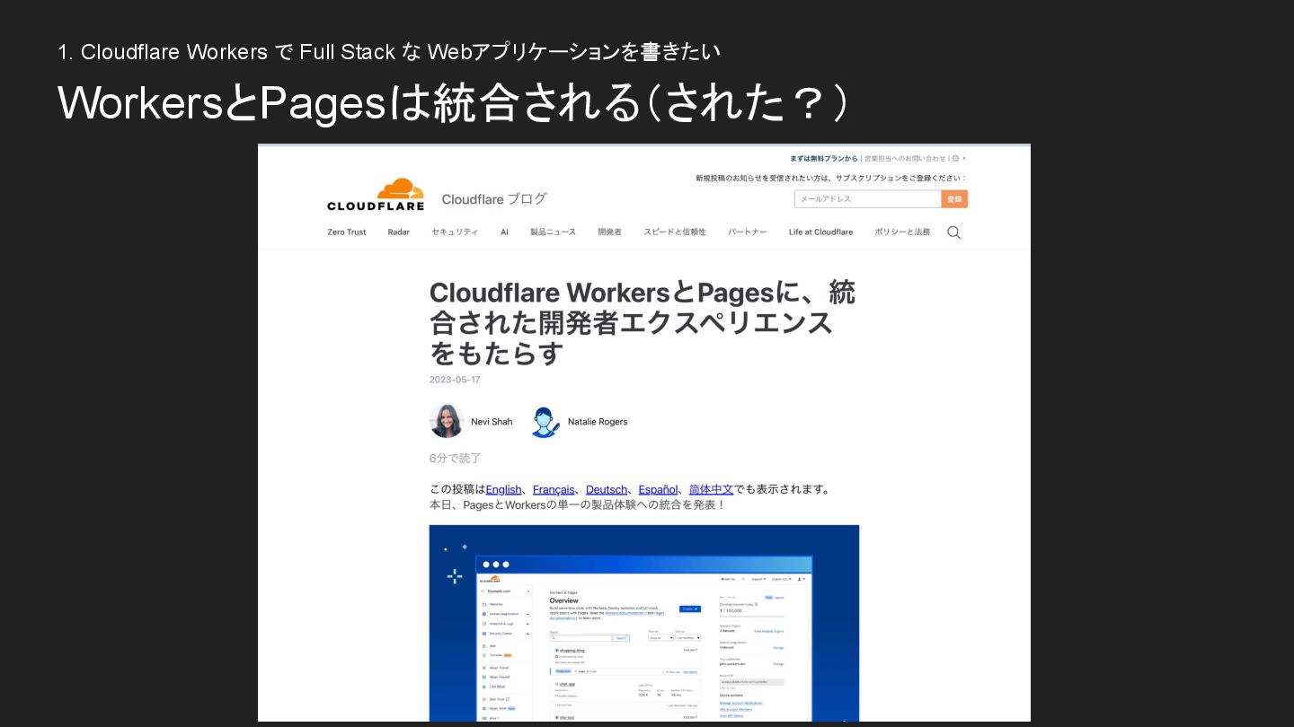Click the 営業担当へのお問い合わせ link
This screenshot has width=1294, height=727.
[905, 159]
